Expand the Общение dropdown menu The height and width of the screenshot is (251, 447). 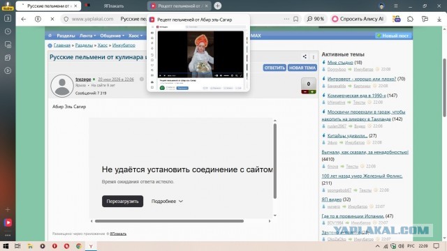pyautogui.click(x=112, y=36)
